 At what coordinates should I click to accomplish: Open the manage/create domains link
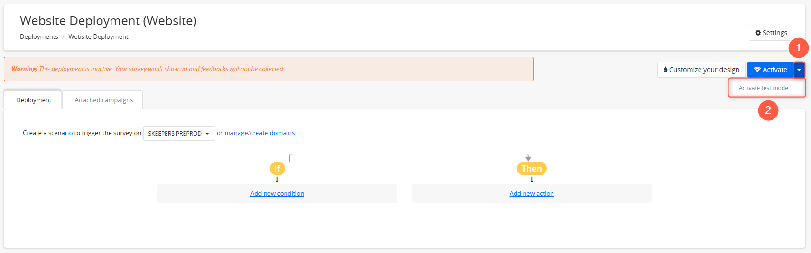click(x=259, y=133)
